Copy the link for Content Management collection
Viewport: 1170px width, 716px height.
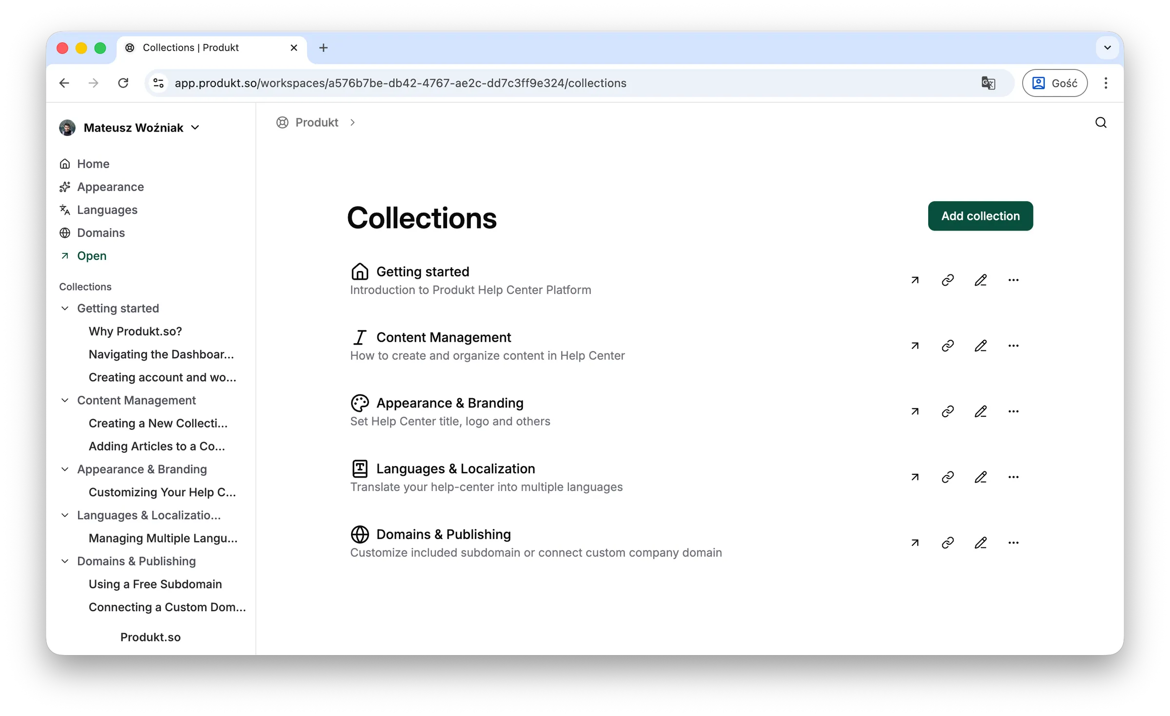tap(948, 346)
